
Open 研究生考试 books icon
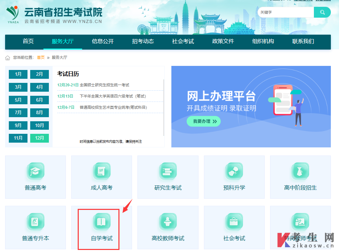168,171
